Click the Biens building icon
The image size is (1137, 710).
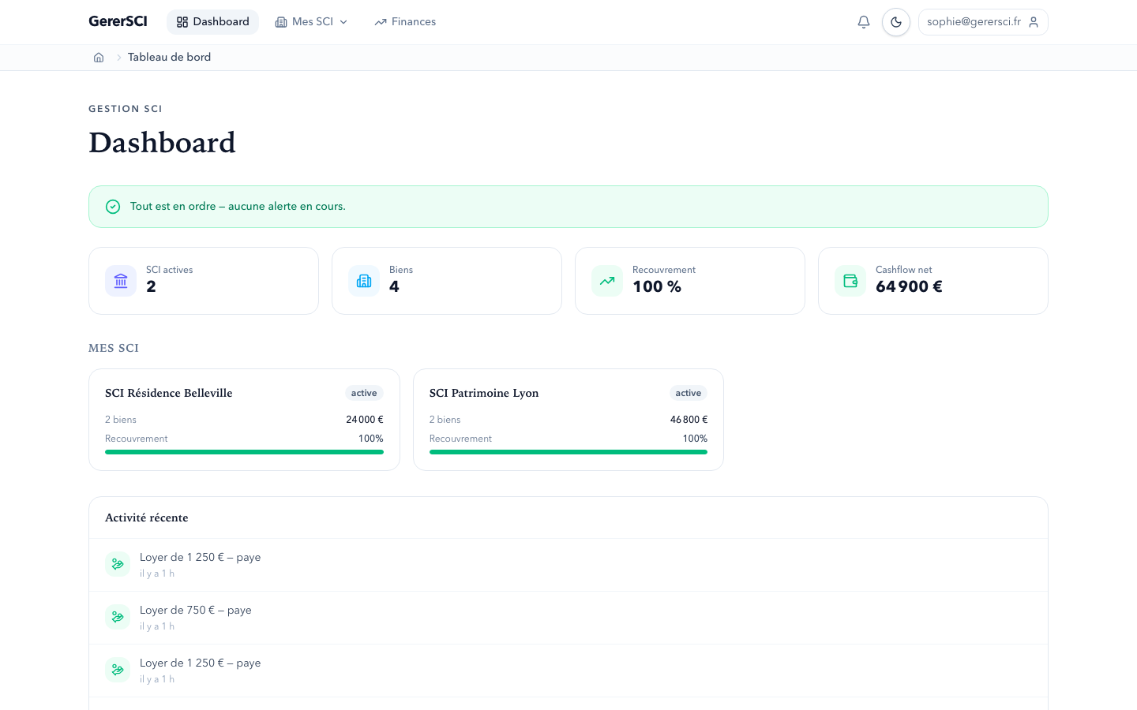(x=364, y=281)
